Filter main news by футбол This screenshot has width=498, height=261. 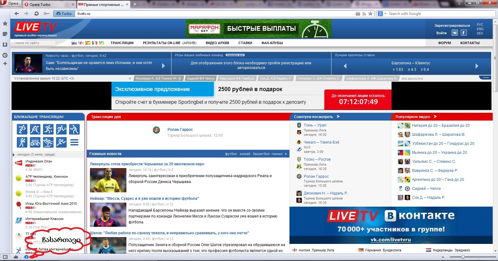pos(231,154)
